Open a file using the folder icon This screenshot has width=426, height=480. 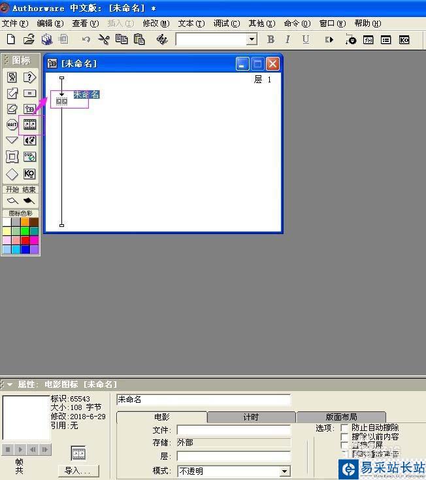[29, 39]
